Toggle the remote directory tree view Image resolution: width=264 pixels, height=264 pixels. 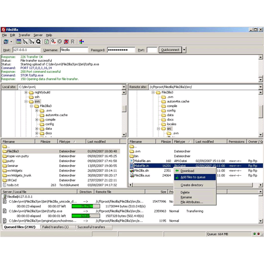(x=32, y=42)
